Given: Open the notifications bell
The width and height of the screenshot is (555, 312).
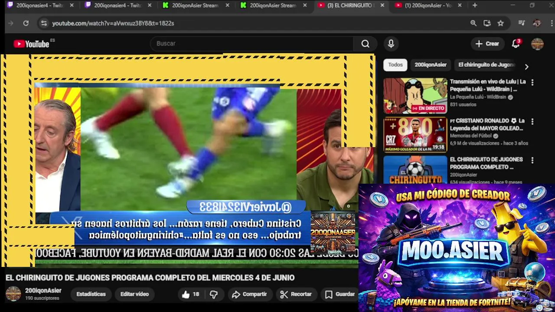Looking at the screenshot, I should click(516, 44).
